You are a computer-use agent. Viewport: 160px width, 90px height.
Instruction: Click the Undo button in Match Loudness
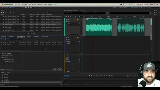(x=55, y=69)
